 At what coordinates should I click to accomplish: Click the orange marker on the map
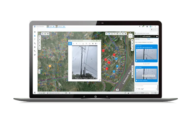50,66
